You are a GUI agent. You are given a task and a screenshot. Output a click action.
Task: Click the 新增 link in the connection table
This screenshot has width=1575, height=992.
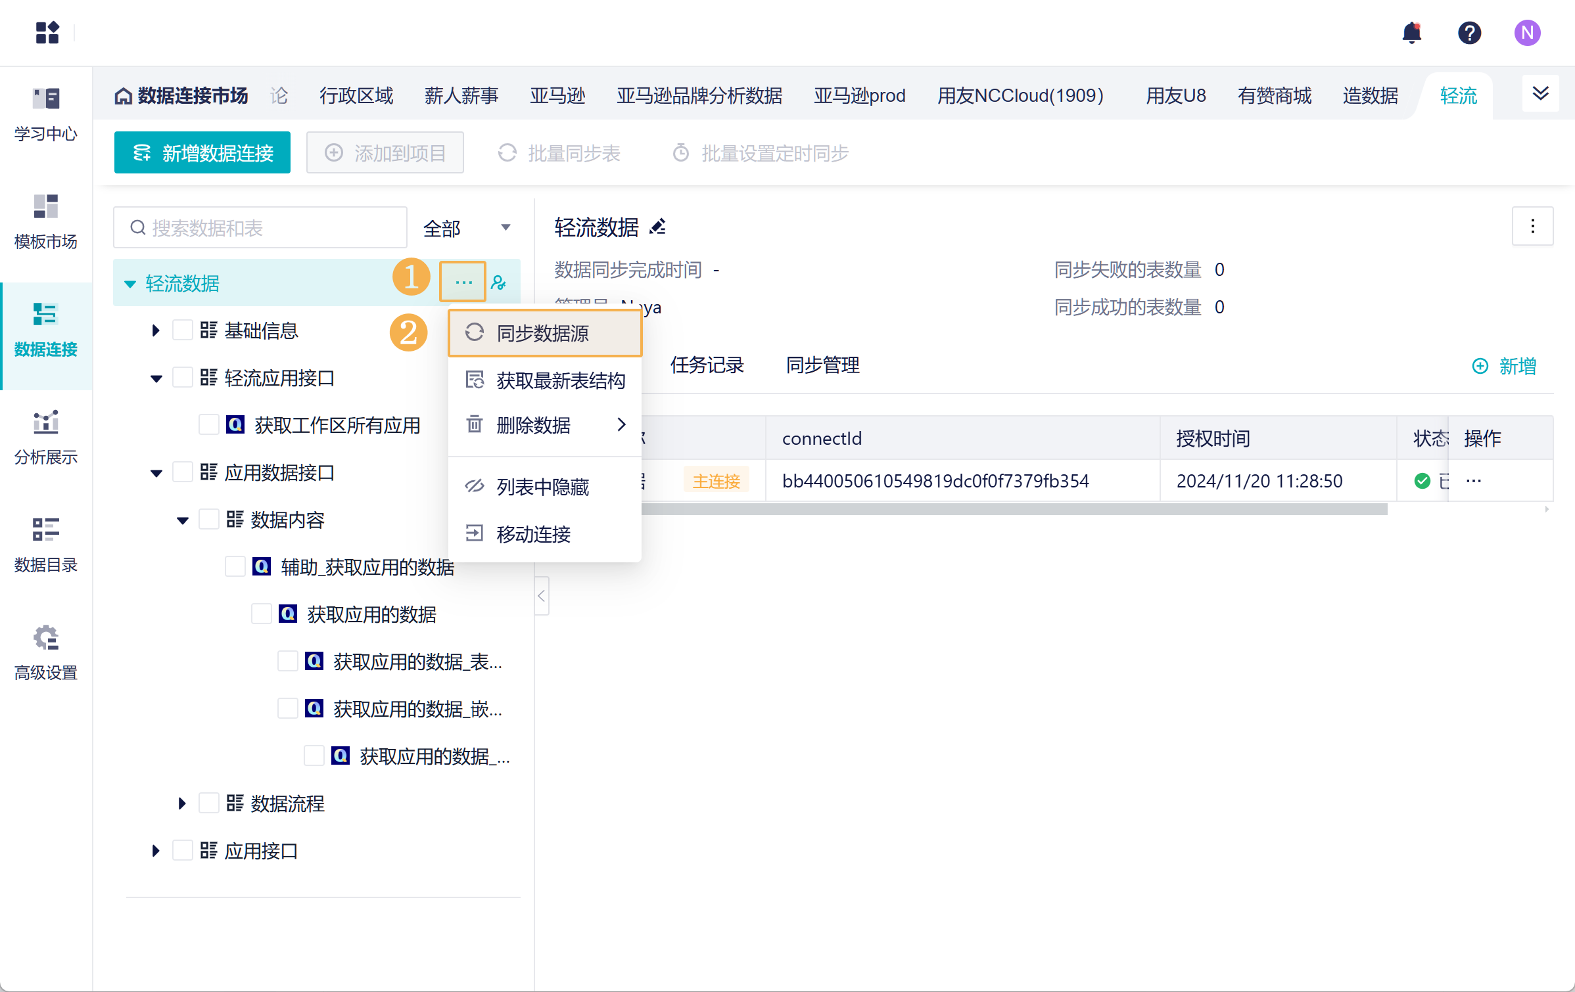pyautogui.click(x=1504, y=366)
